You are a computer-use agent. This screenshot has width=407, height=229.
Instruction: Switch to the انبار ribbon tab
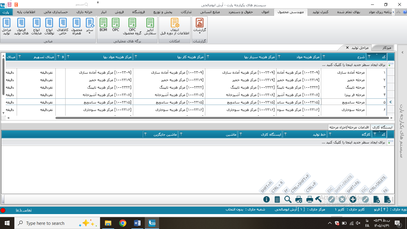click(x=104, y=12)
